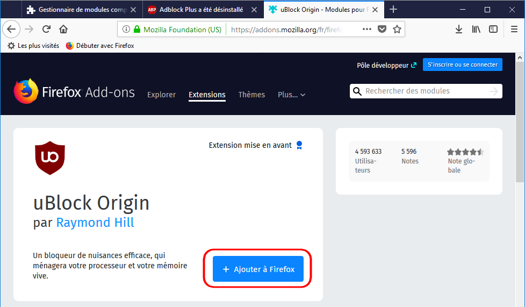Maximize the Firefox window
This screenshot has width=525, height=307.
487,9
